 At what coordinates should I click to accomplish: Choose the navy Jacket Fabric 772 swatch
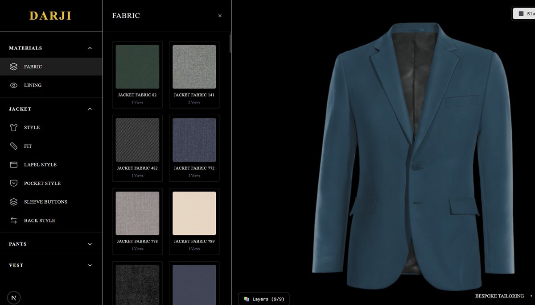point(194,140)
